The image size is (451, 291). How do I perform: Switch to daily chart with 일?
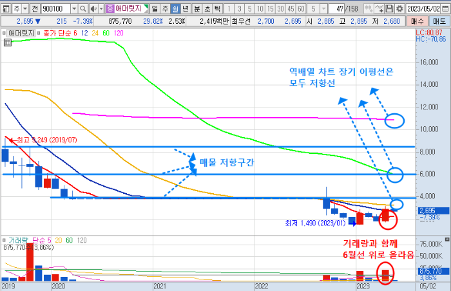click(155, 8)
